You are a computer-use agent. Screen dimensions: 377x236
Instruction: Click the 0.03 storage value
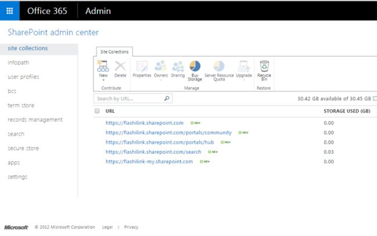coord(329,152)
